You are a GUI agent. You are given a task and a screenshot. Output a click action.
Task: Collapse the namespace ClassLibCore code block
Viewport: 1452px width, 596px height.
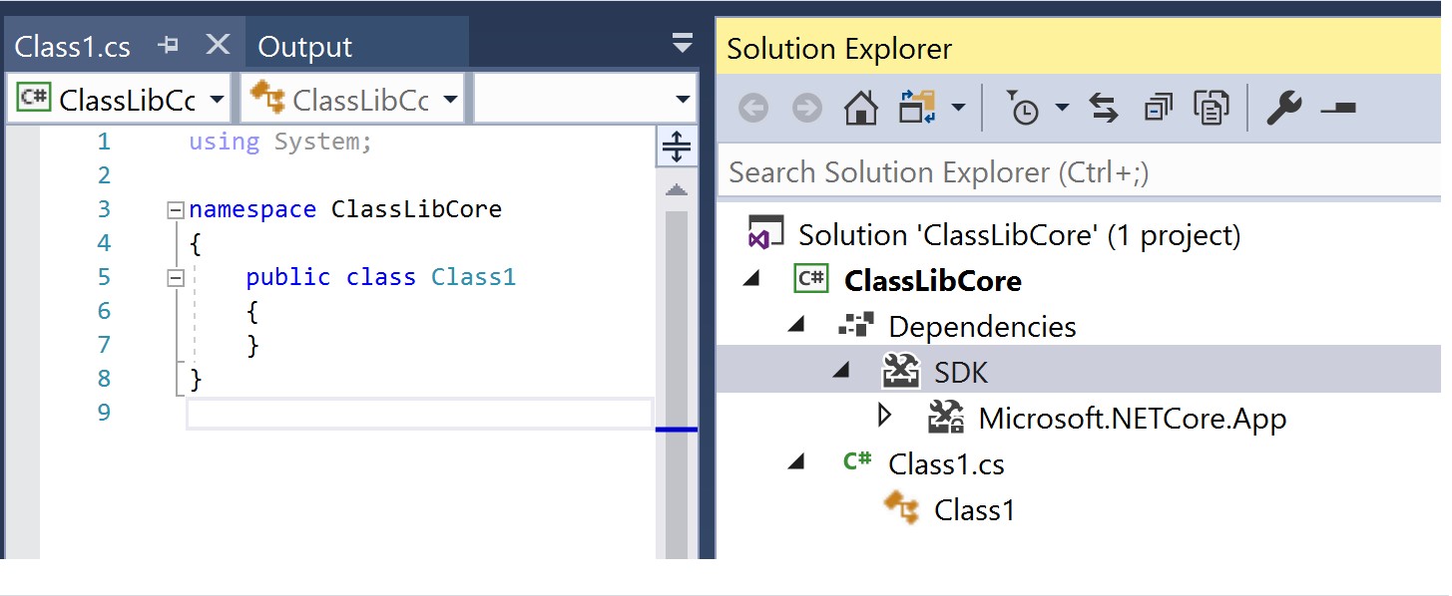point(176,210)
